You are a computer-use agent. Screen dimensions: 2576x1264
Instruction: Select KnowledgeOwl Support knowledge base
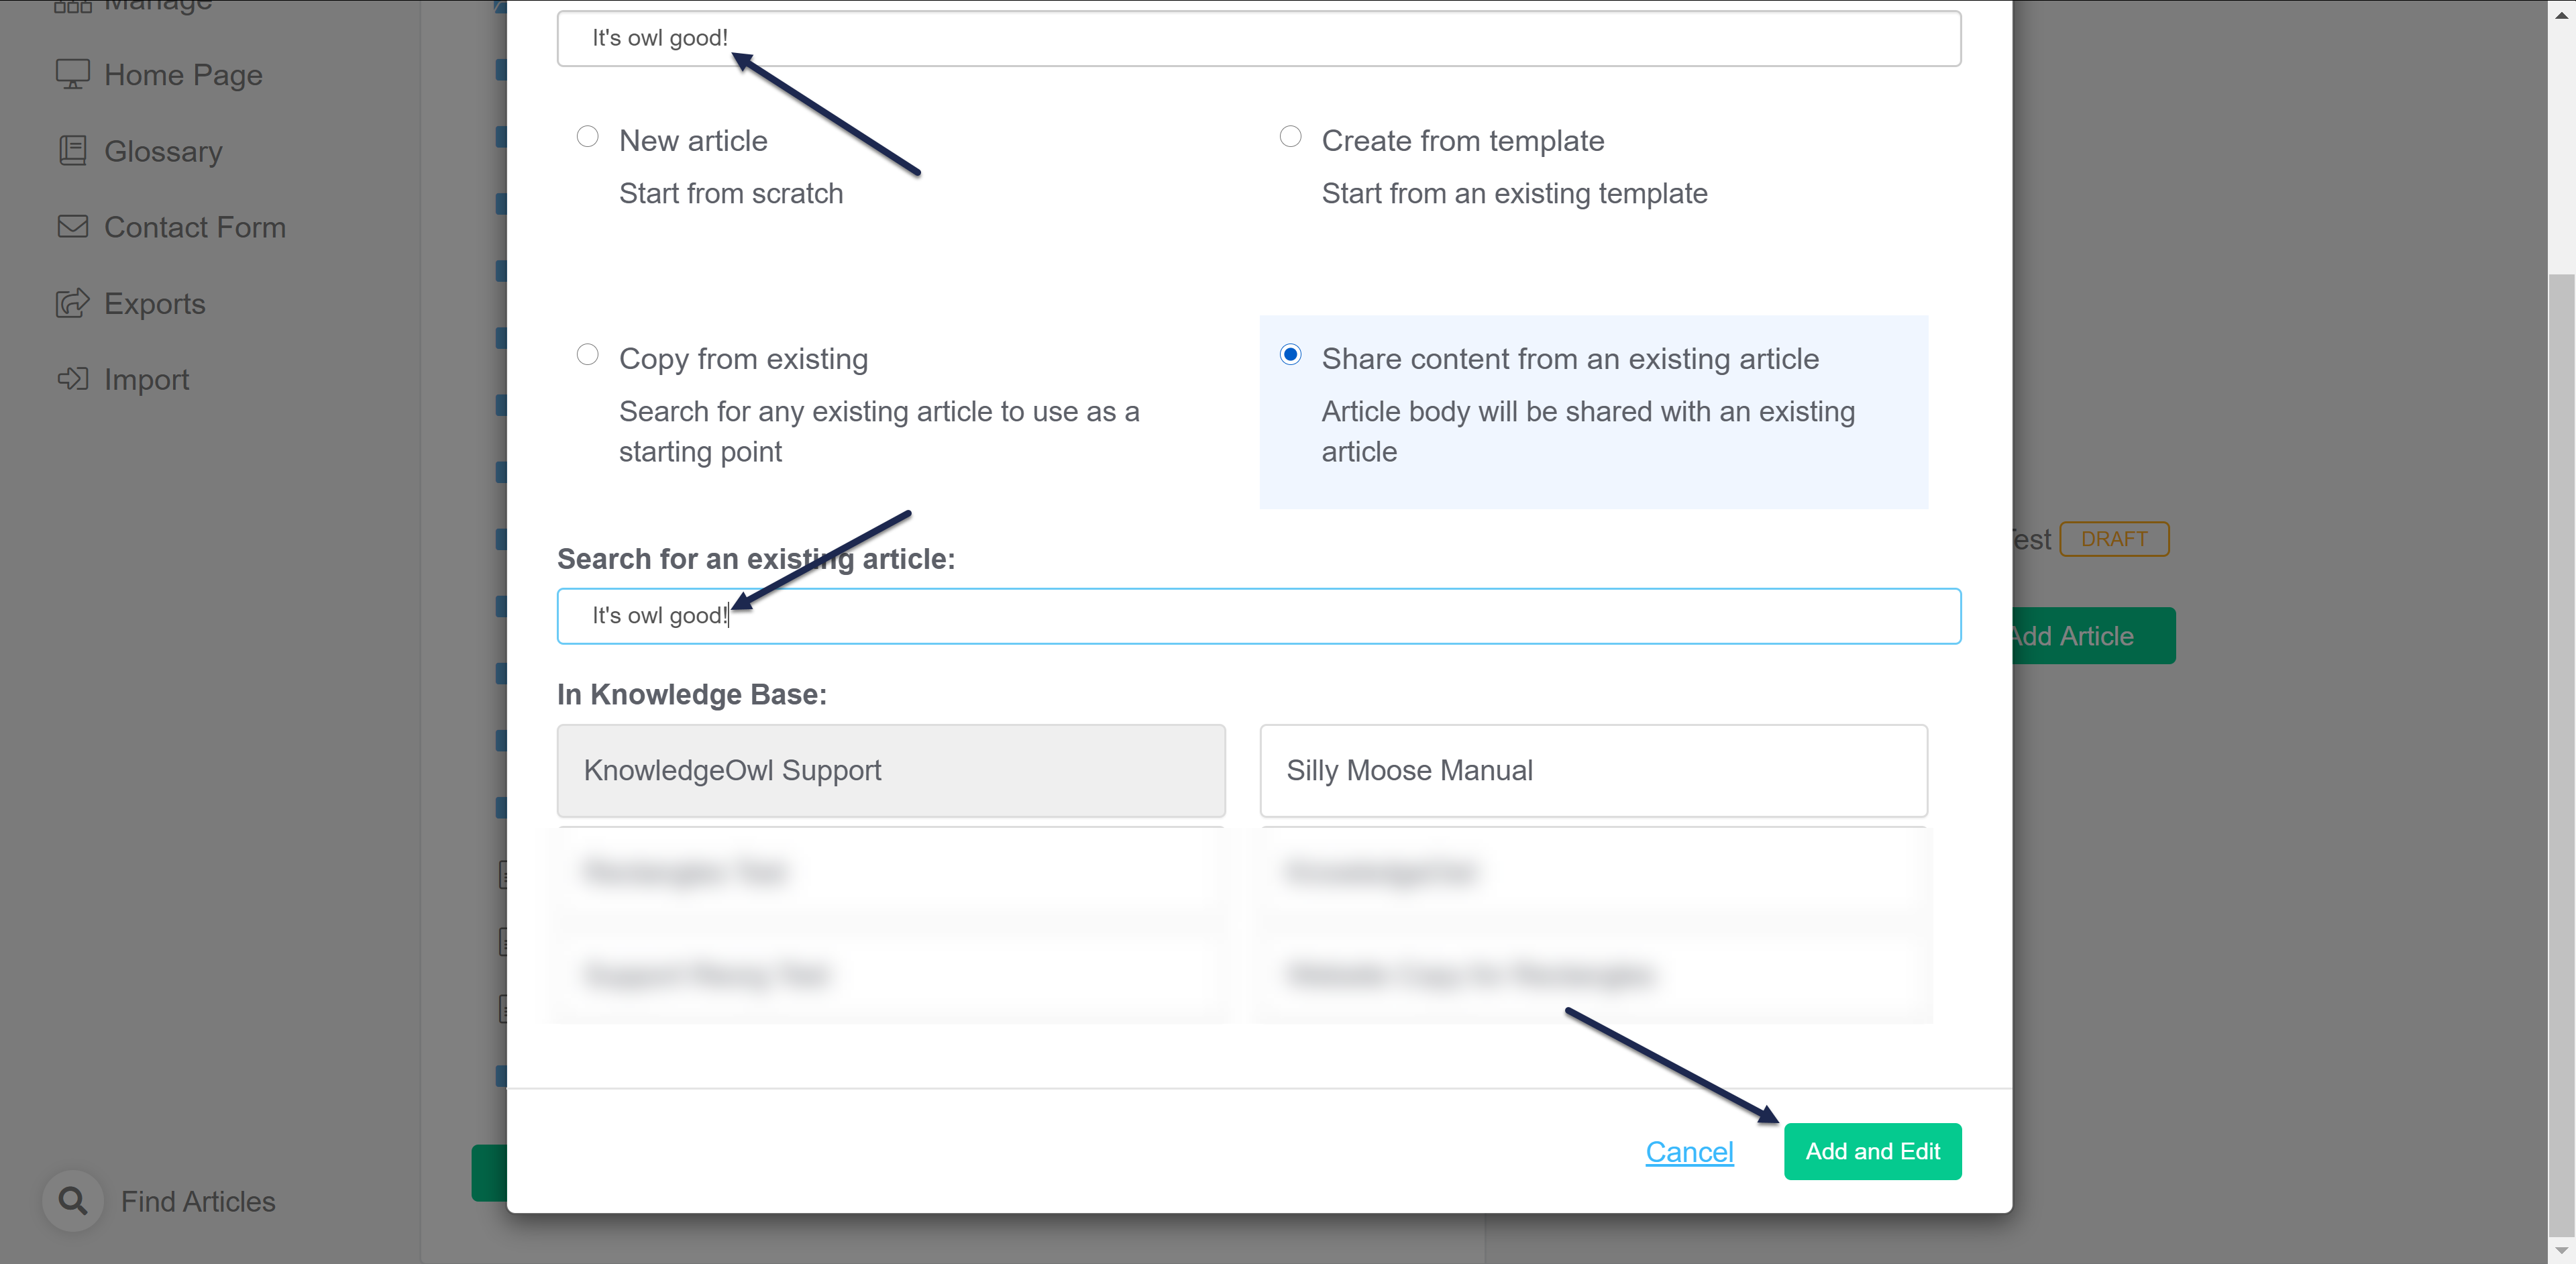[892, 770]
